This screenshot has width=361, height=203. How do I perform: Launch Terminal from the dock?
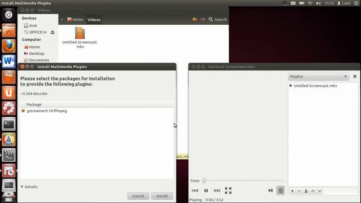pyautogui.click(x=8, y=124)
